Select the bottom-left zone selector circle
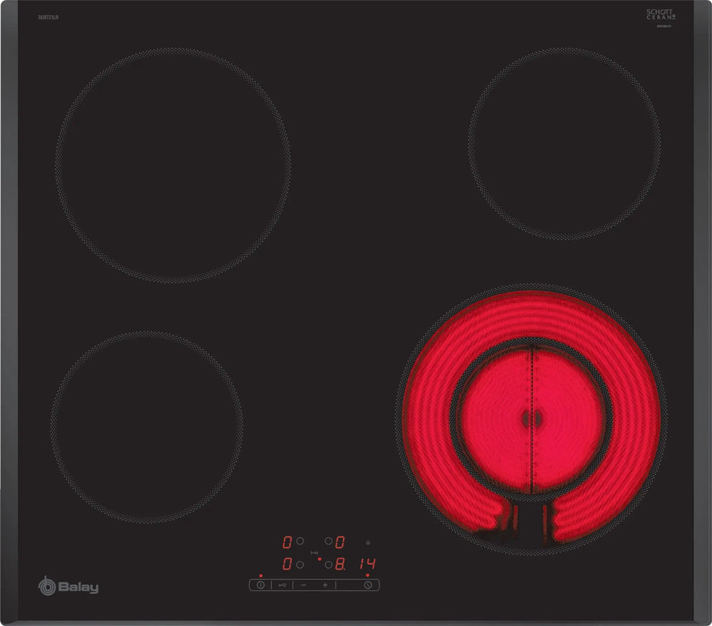 click(300, 564)
